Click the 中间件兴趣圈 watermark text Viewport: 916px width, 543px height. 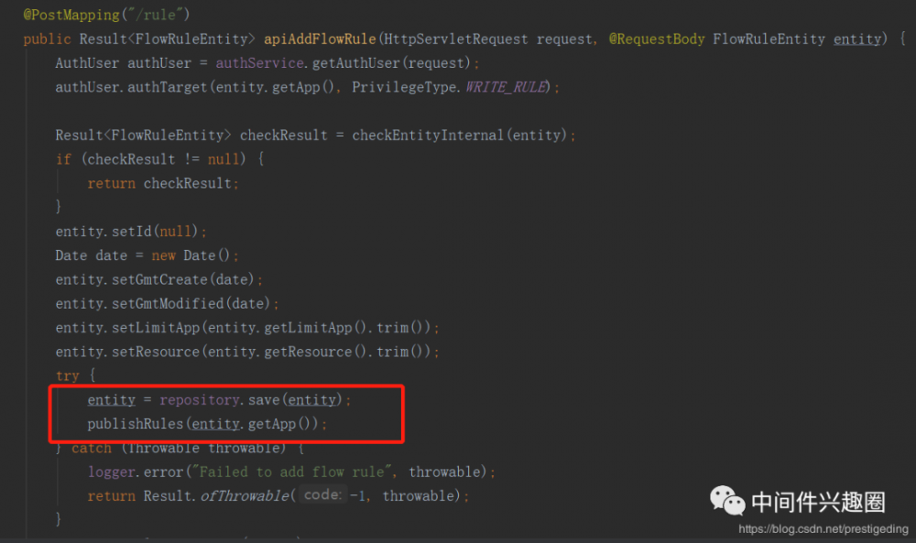818,502
